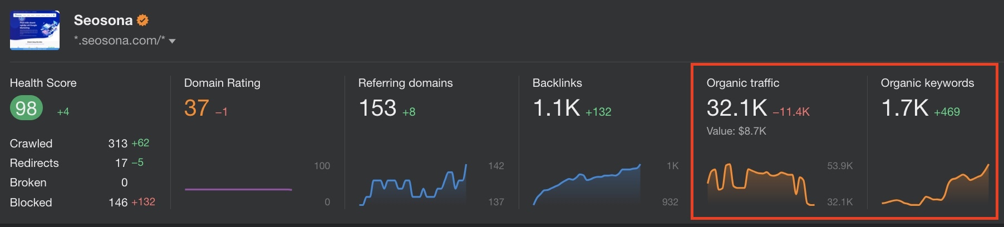Click the 53.9K axis label on traffic chart

coord(840,166)
